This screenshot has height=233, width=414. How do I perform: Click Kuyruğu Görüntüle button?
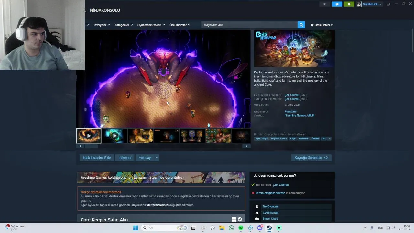(311, 158)
